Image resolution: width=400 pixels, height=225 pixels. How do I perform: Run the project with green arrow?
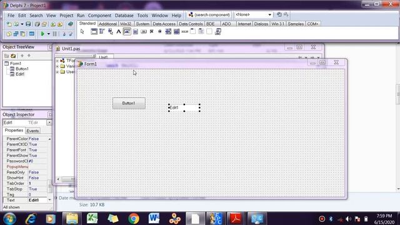pos(42,34)
